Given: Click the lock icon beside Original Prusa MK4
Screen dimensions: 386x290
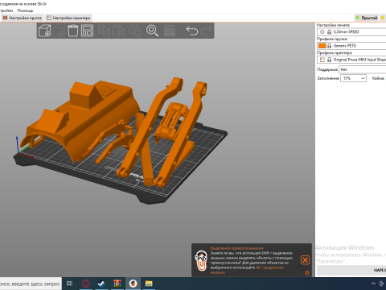Looking at the screenshot, I should (x=330, y=60).
